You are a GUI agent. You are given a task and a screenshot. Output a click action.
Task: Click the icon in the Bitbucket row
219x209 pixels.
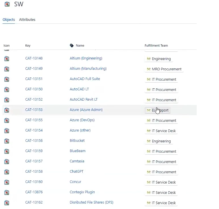pyautogui.click(x=7, y=141)
